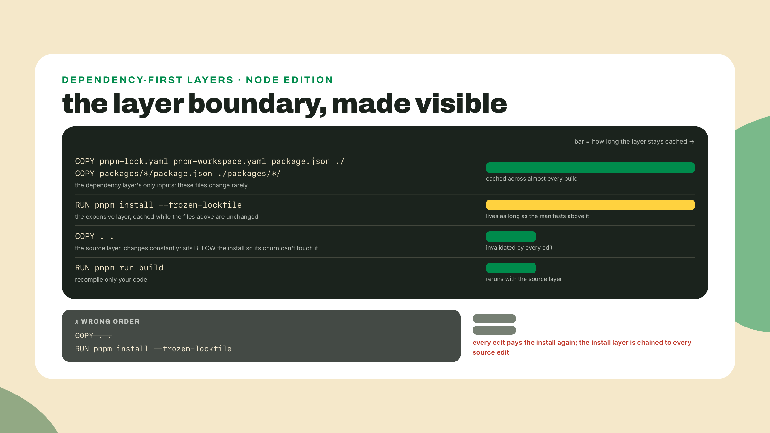Click the short green bar above "reruns with the source layer"

click(x=511, y=268)
